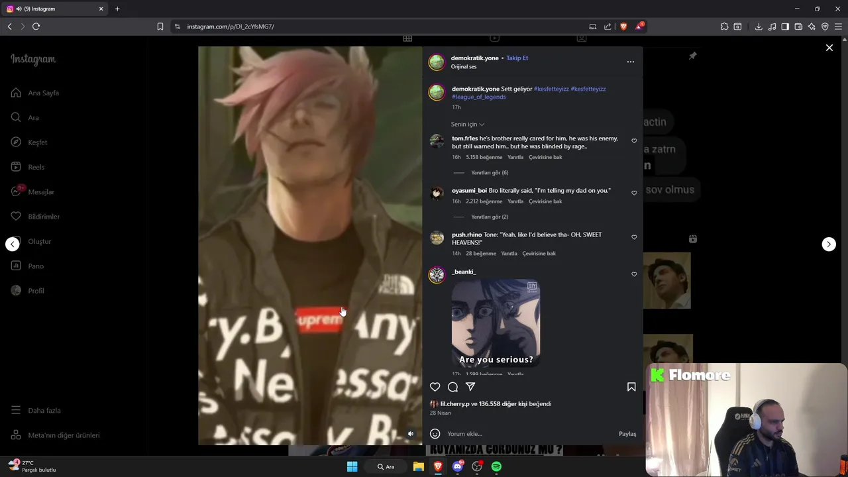This screenshot has height=477, width=848.
Task: Open the 'Are you serious?' GIF comment
Action: 496,324
